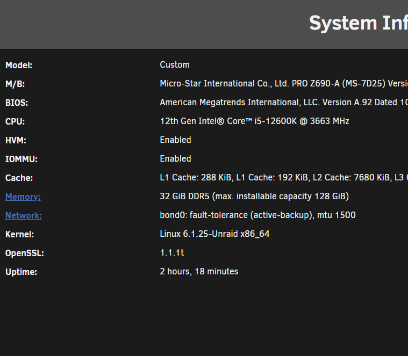The image size is (408, 356).
Task: Select the i5-12600K CPU value
Action: point(254,121)
